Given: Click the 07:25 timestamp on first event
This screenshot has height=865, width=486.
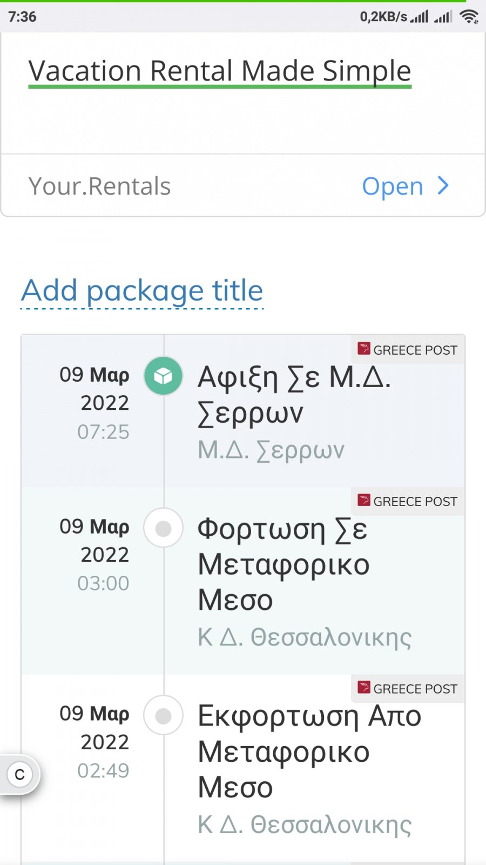Looking at the screenshot, I should [103, 432].
